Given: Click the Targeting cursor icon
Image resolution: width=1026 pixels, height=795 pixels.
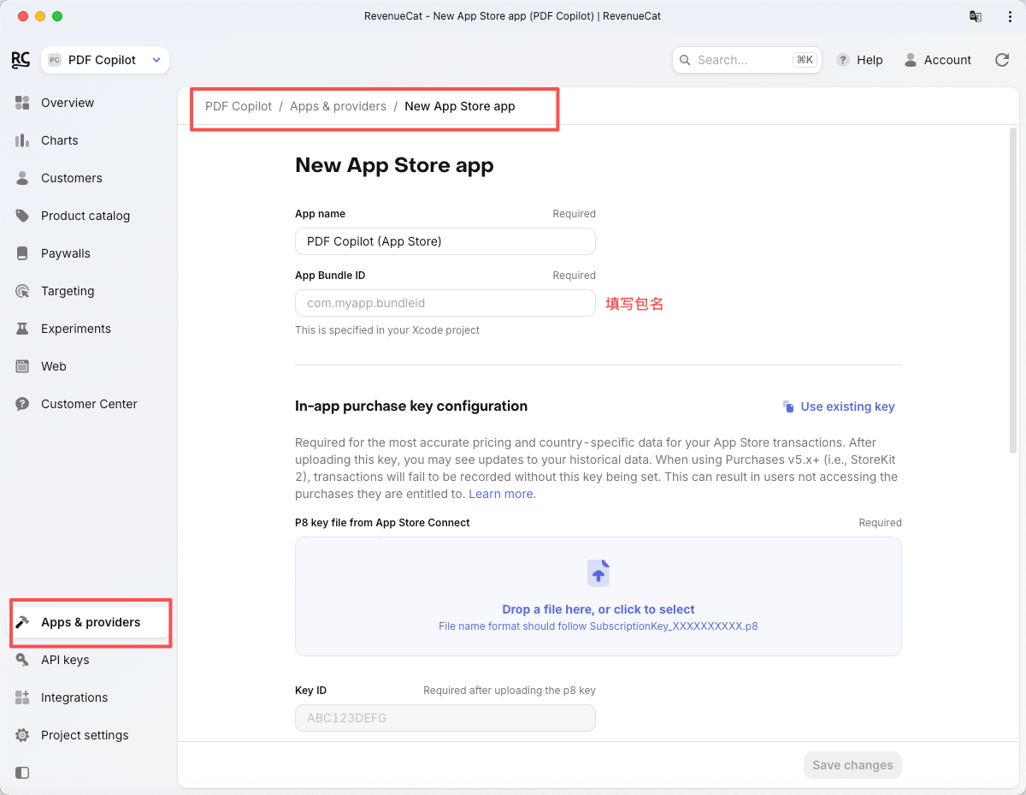Looking at the screenshot, I should click(x=23, y=291).
